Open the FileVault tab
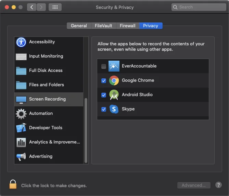 coord(103,26)
